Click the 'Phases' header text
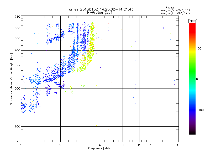The width and height of the screenshot is (210, 158). click(170, 8)
